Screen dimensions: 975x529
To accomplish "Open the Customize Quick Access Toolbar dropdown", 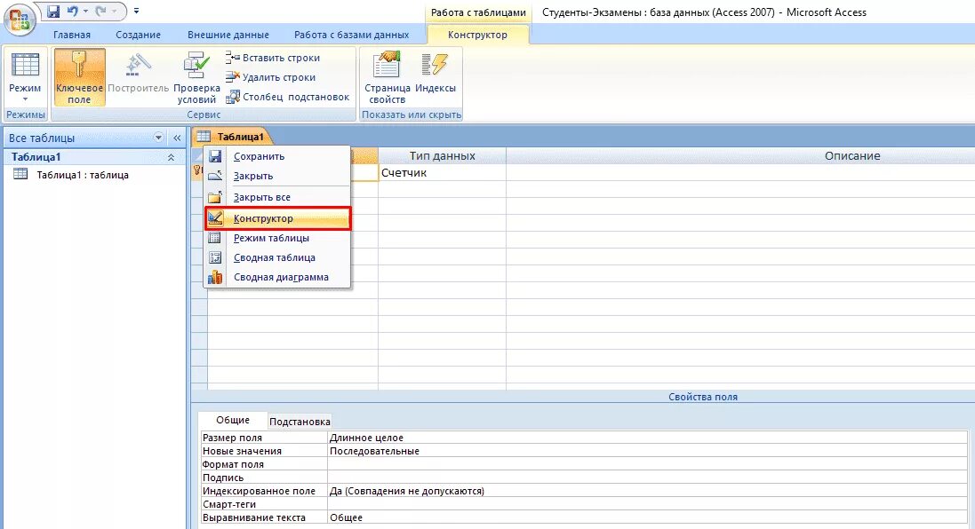I will coord(136,11).
